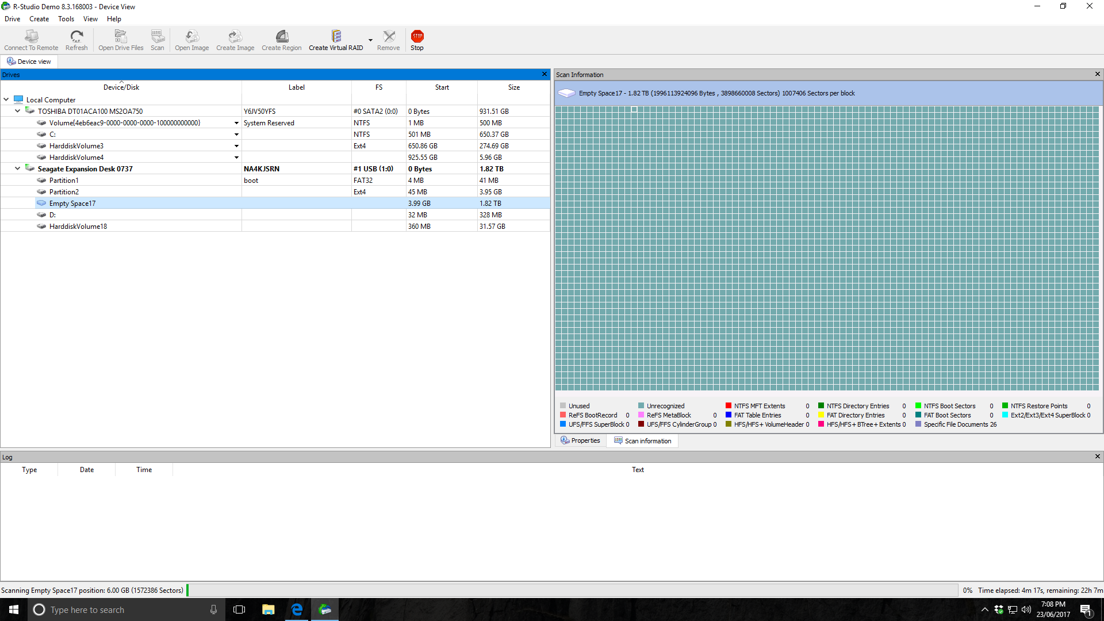Click the Size column header
This screenshot has width=1104, height=621.
(x=514, y=87)
